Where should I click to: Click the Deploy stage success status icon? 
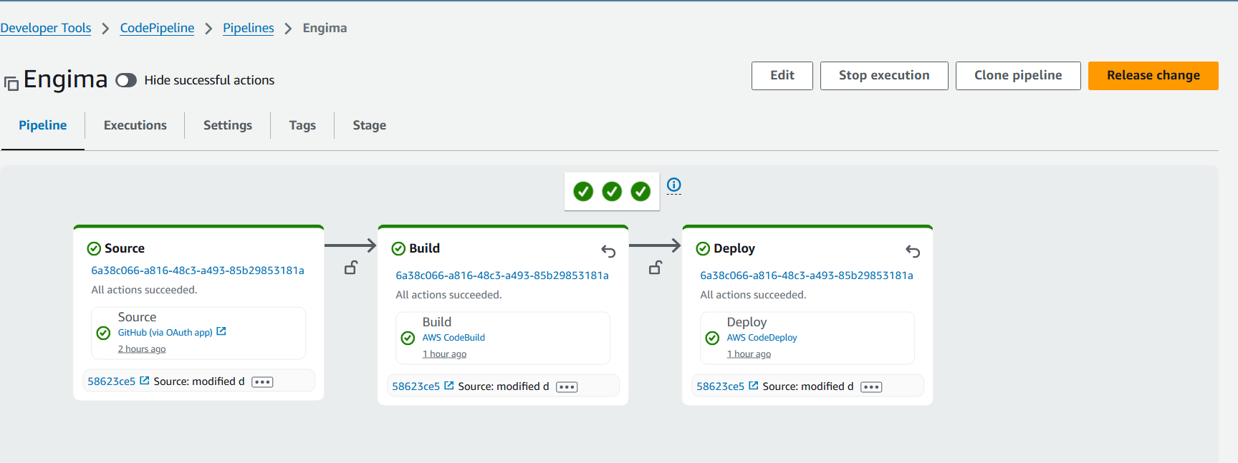tap(703, 248)
